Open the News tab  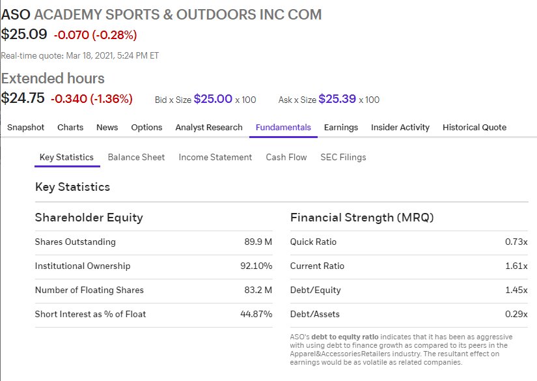pyautogui.click(x=107, y=128)
